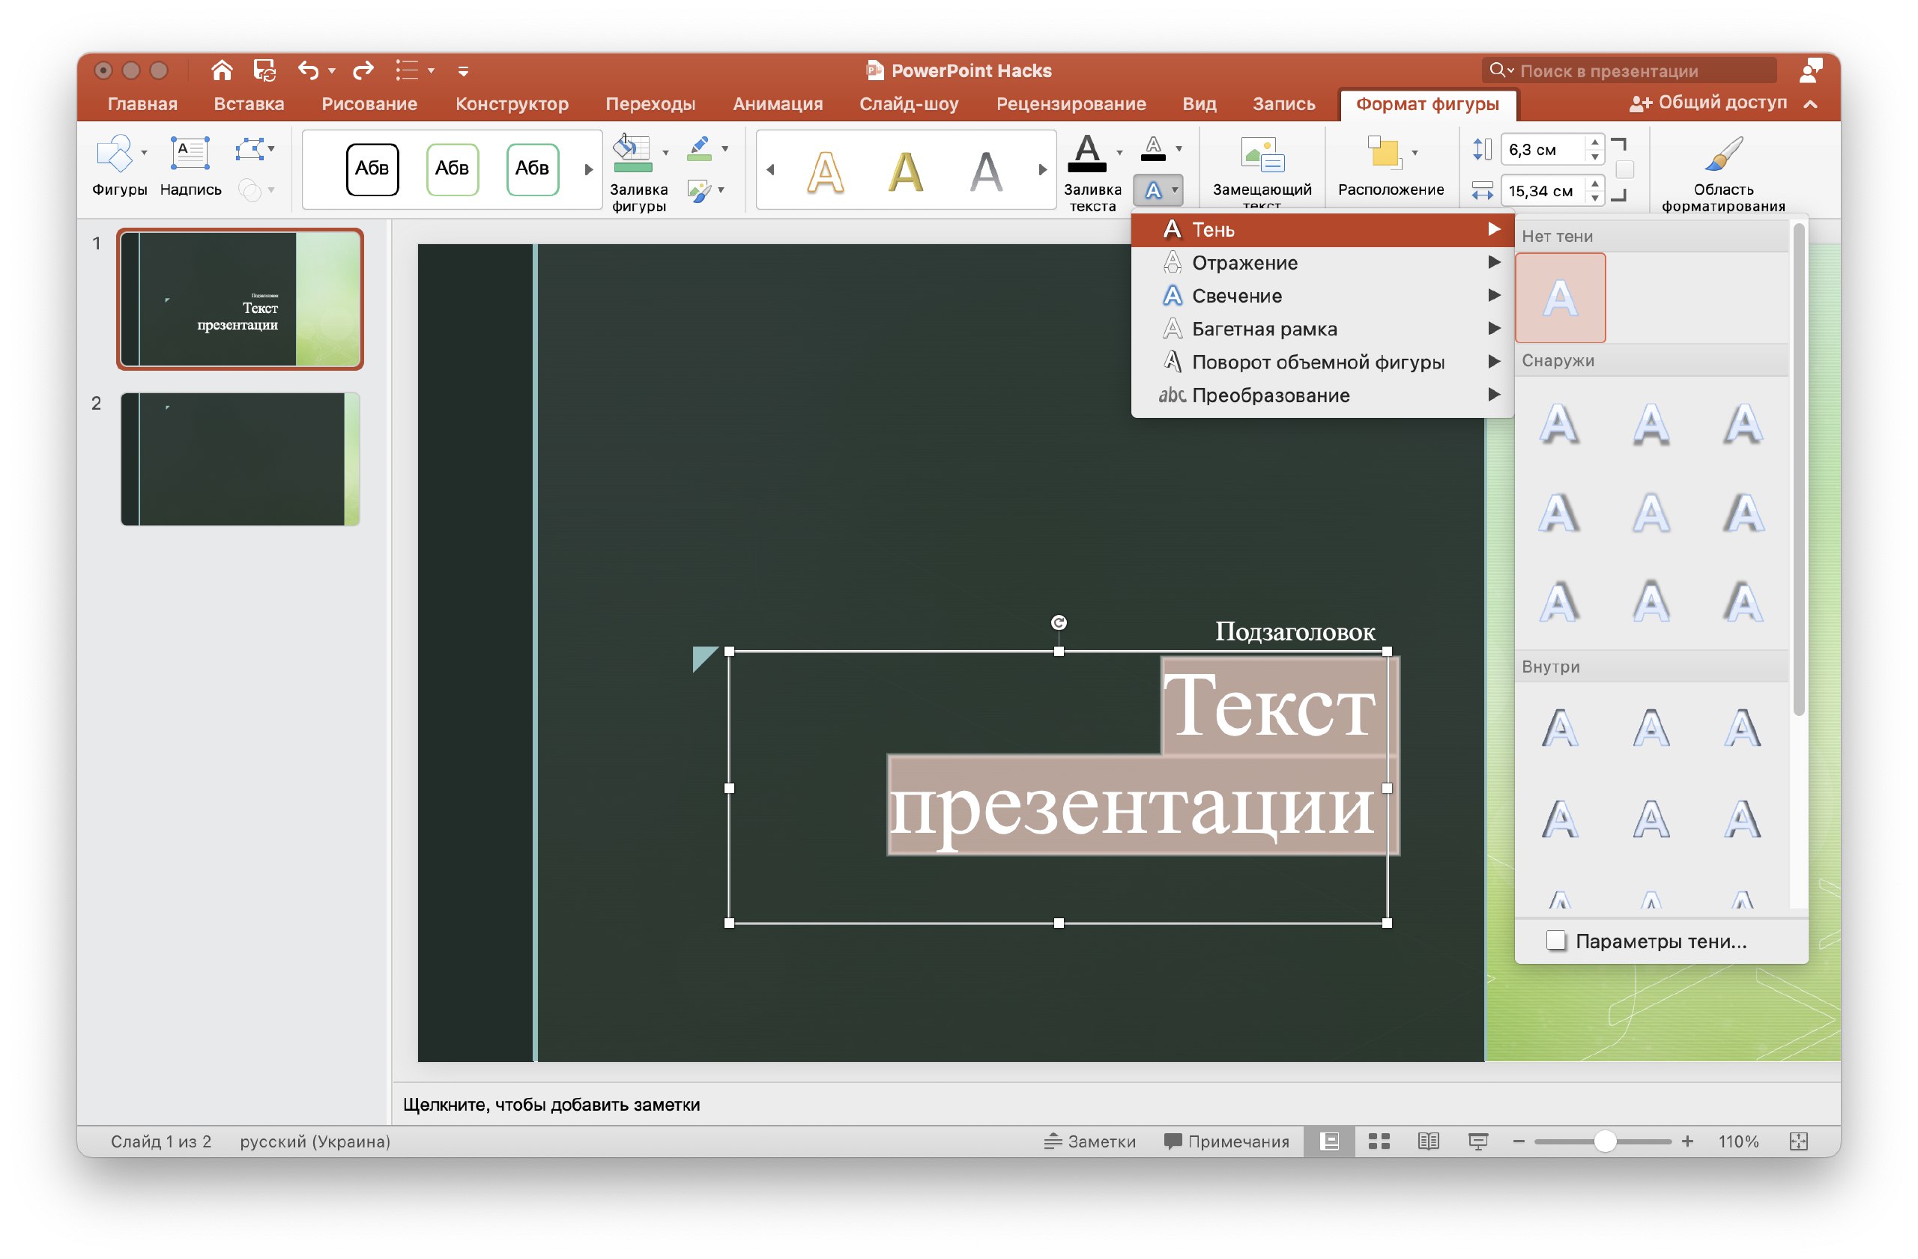The width and height of the screenshot is (1918, 1259).
Task: Click the text outline A icon
Action: (1154, 148)
